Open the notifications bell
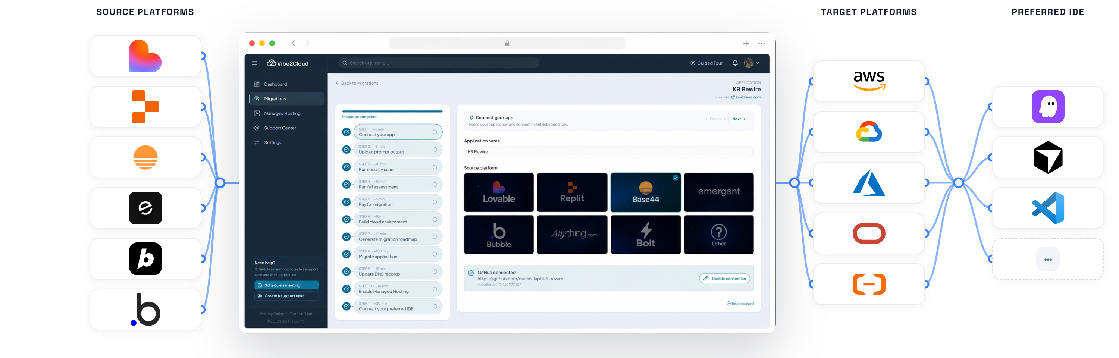Image resolution: width=1119 pixels, height=358 pixels. (735, 63)
